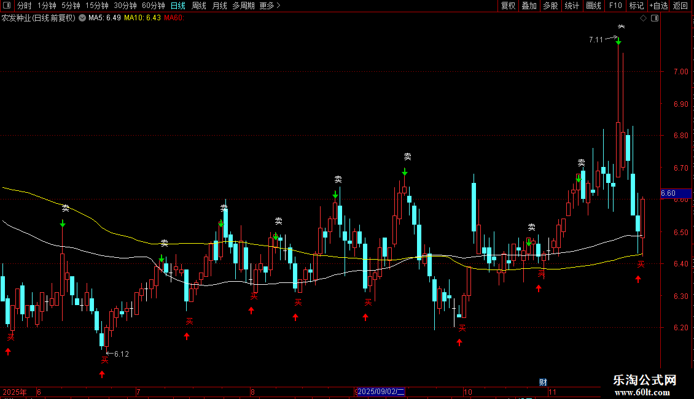694x399 pixels.
Task: Click the blue 6.60 current price tag
Action: [x=676, y=193]
